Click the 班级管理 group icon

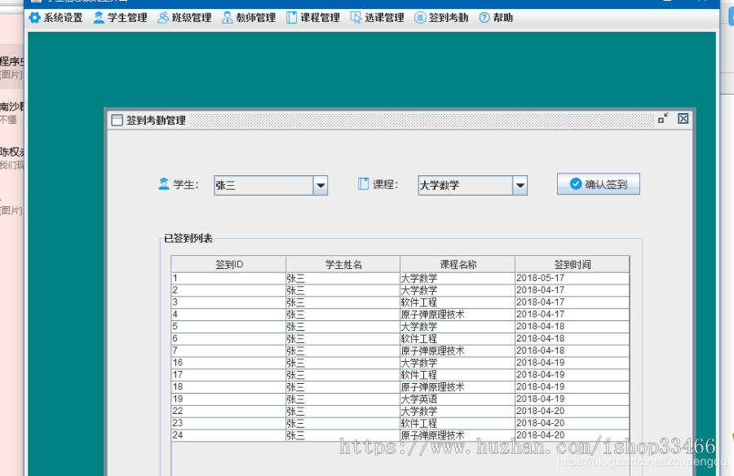click(x=161, y=17)
